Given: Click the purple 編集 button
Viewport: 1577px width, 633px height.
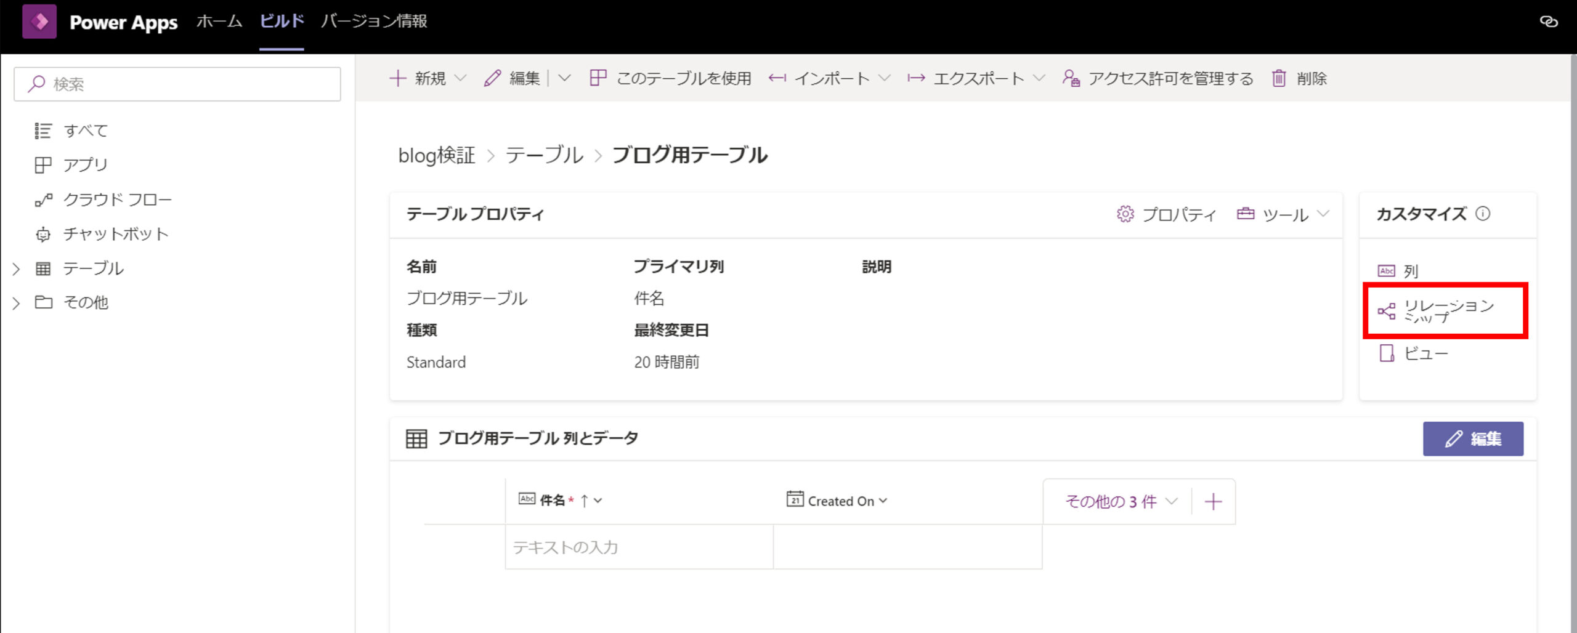Looking at the screenshot, I should click(x=1473, y=438).
